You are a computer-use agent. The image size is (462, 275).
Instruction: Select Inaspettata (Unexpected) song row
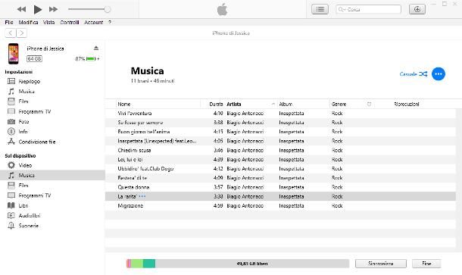[280, 141]
